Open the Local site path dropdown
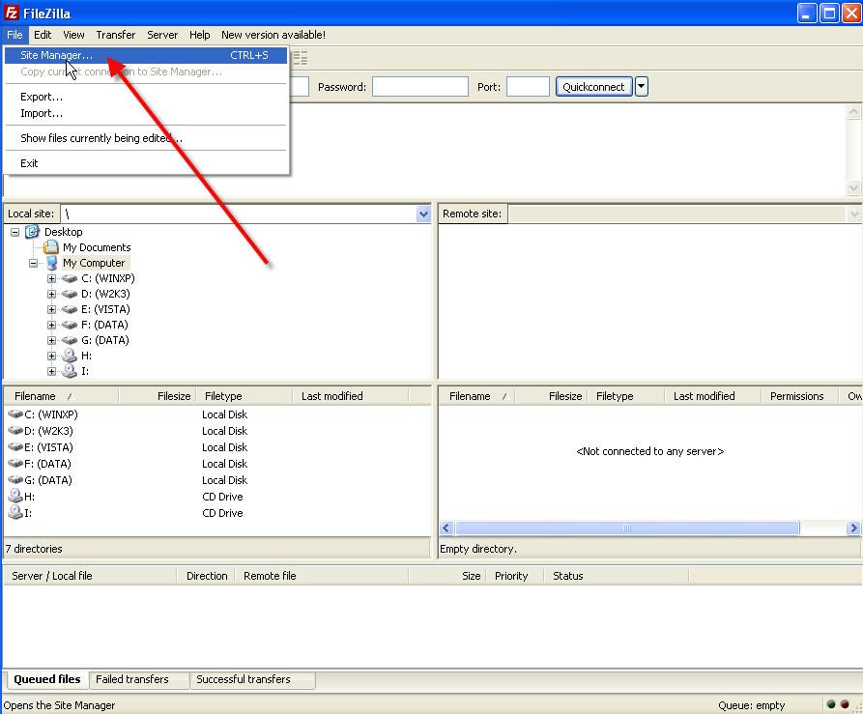 click(x=423, y=214)
